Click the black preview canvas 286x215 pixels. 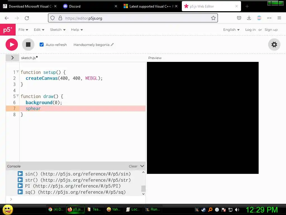coord(203,118)
